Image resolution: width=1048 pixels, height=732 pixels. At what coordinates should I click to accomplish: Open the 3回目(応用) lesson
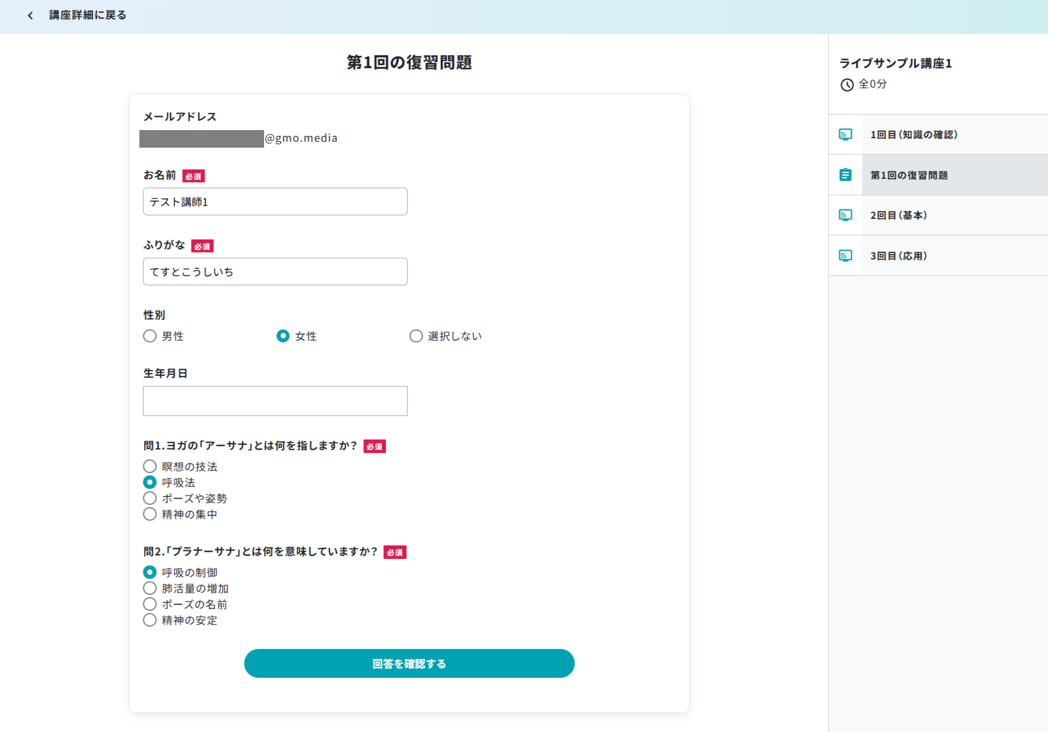pos(898,256)
